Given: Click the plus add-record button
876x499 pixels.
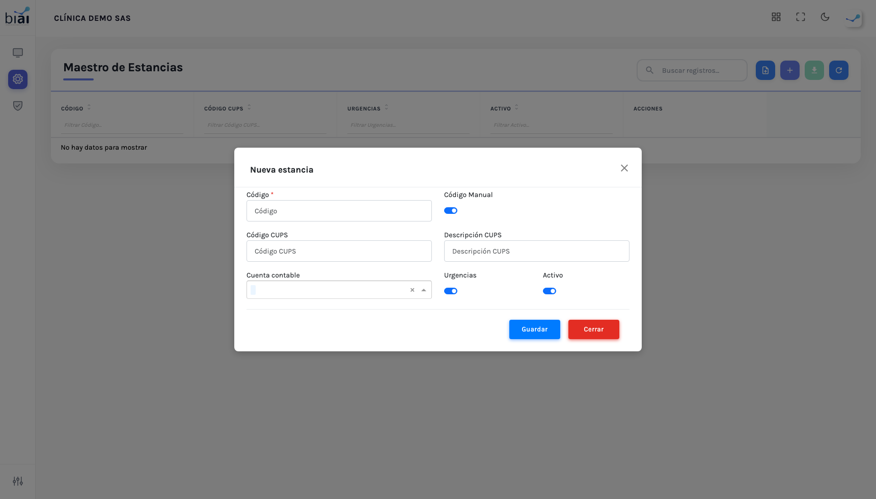Looking at the screenshot, I should (x=790, y=70).
